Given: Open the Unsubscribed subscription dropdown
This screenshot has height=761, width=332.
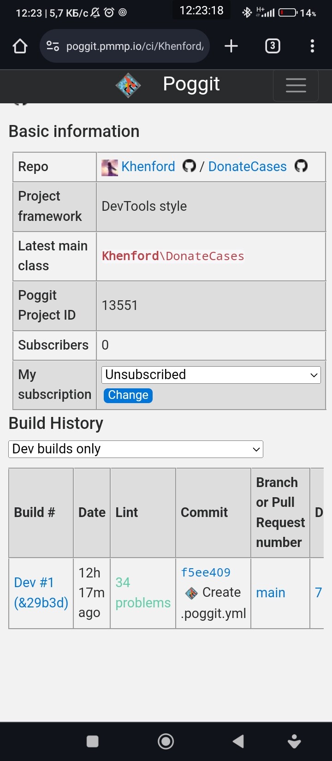Looking at the screenshot, I should [x=211, y=375].
